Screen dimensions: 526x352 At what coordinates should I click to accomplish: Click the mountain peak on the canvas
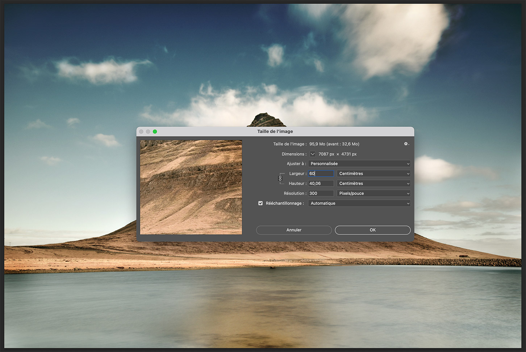coord(266,117)
